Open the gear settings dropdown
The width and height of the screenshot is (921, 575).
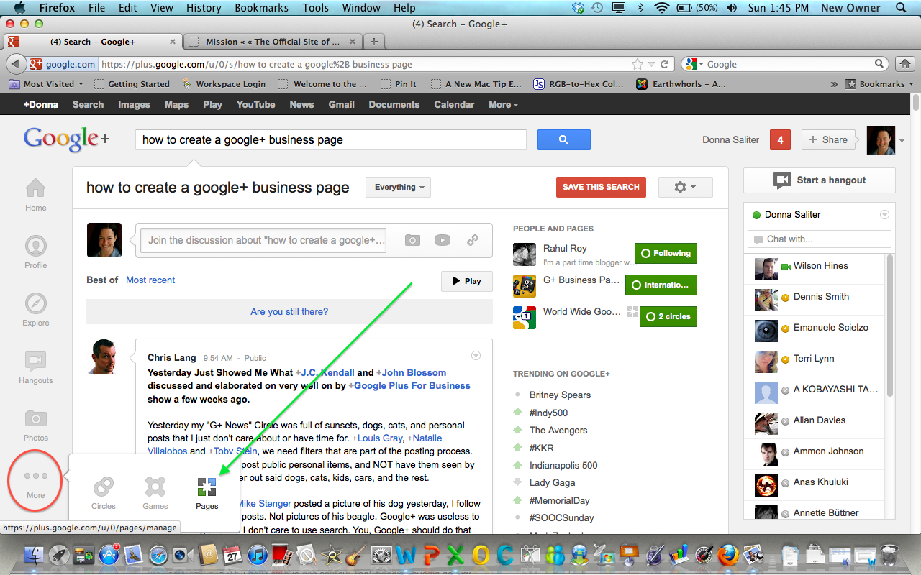(x=685, y=187)
